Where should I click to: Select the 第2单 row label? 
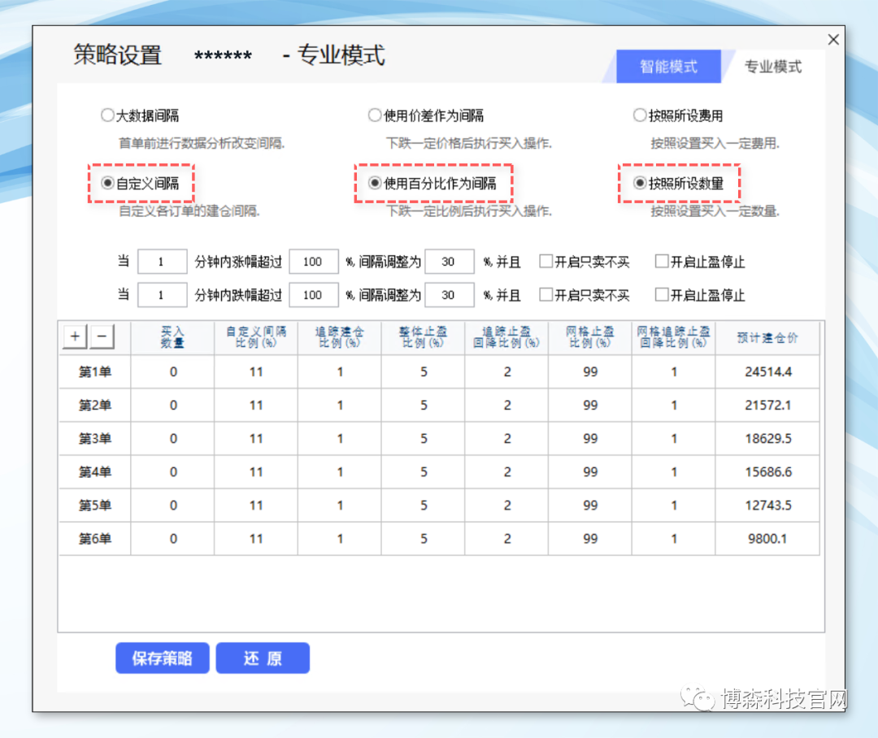point(94,405)
